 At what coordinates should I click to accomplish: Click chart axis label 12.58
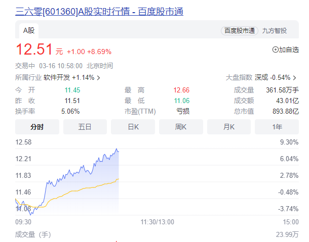tap(23, 142)
